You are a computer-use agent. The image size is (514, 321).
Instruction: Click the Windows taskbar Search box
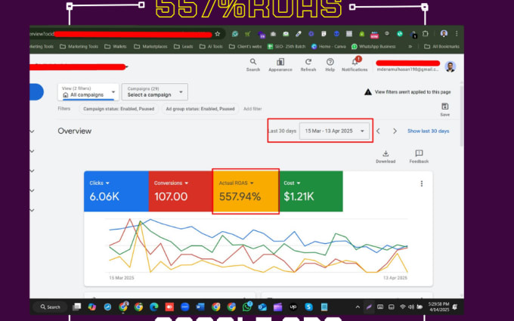pyautogui.click(x=50, y=307)
